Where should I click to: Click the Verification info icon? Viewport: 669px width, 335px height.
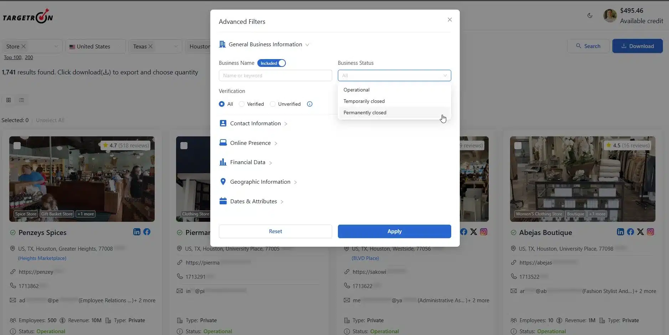[x=310, y=104]
